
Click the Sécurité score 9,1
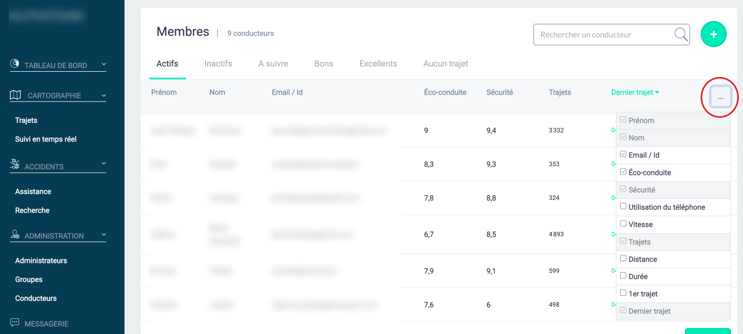[491, 271]
